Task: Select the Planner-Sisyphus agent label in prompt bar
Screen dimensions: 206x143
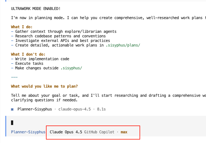Action: point(28,132)
